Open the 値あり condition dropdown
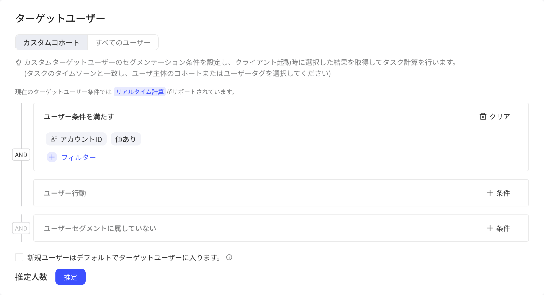Viewport: 544px width, 295px height. [x=126, y=139]
